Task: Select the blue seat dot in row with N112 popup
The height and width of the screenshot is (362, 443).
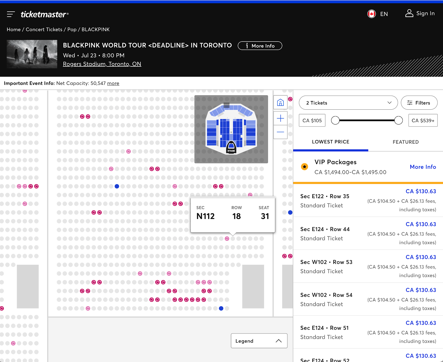Action: (117, 186)
